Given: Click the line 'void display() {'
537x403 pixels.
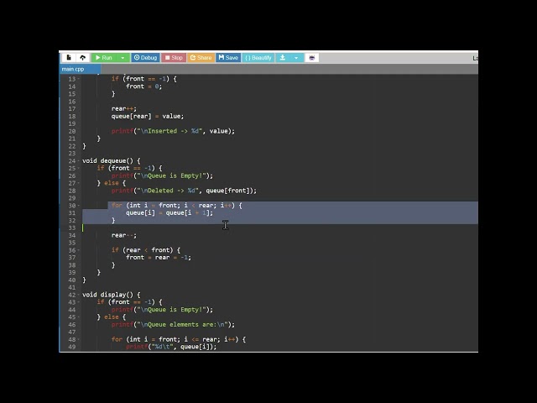Looking at the screenshot, I should [112, 295].
